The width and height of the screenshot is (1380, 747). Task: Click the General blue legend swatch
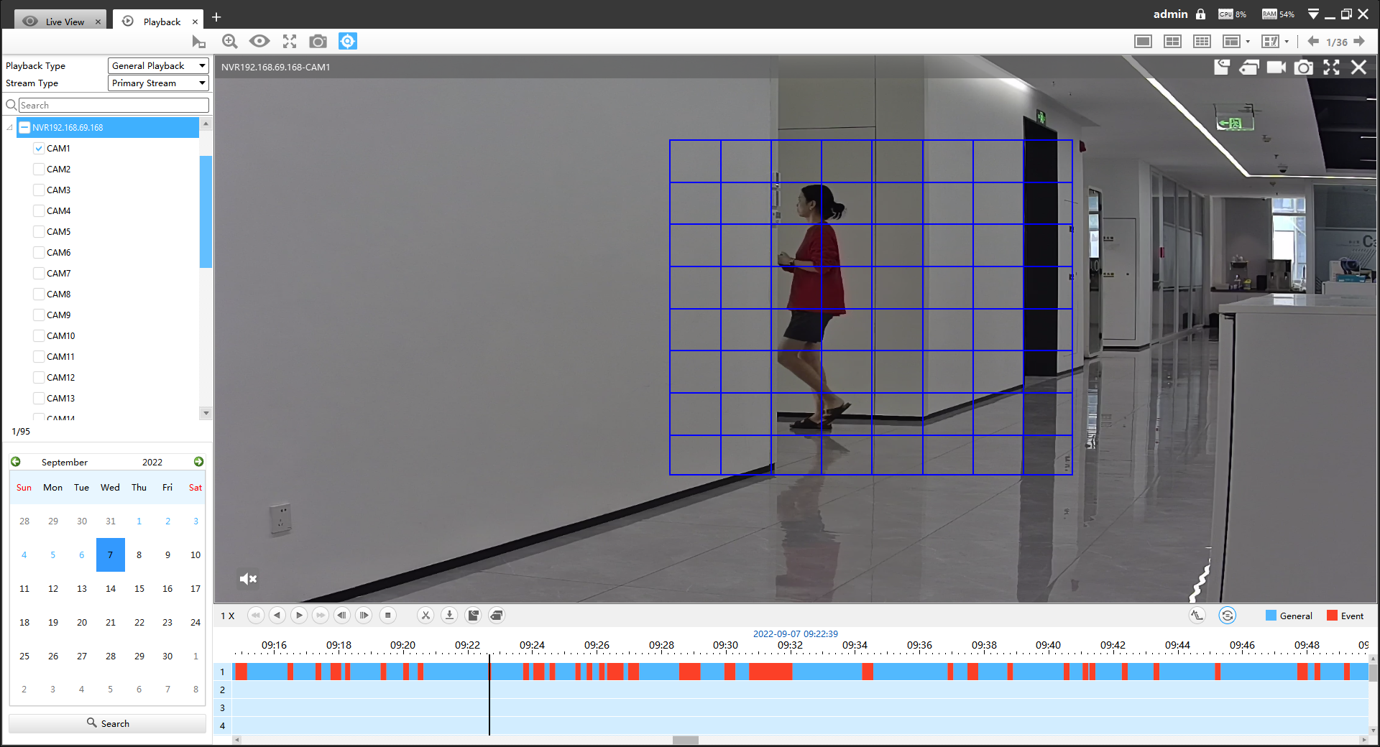1271,616
